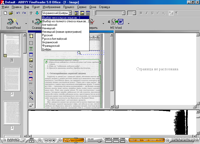Click image pane vertical scrollbar down arrow
The height and width of the screenshot is (144, 200).
pos(112,106)
